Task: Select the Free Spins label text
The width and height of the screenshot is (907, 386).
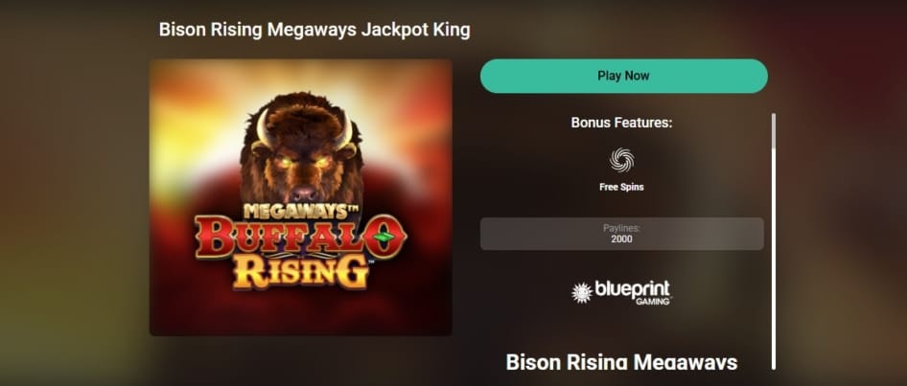Action: click(621, 187)
